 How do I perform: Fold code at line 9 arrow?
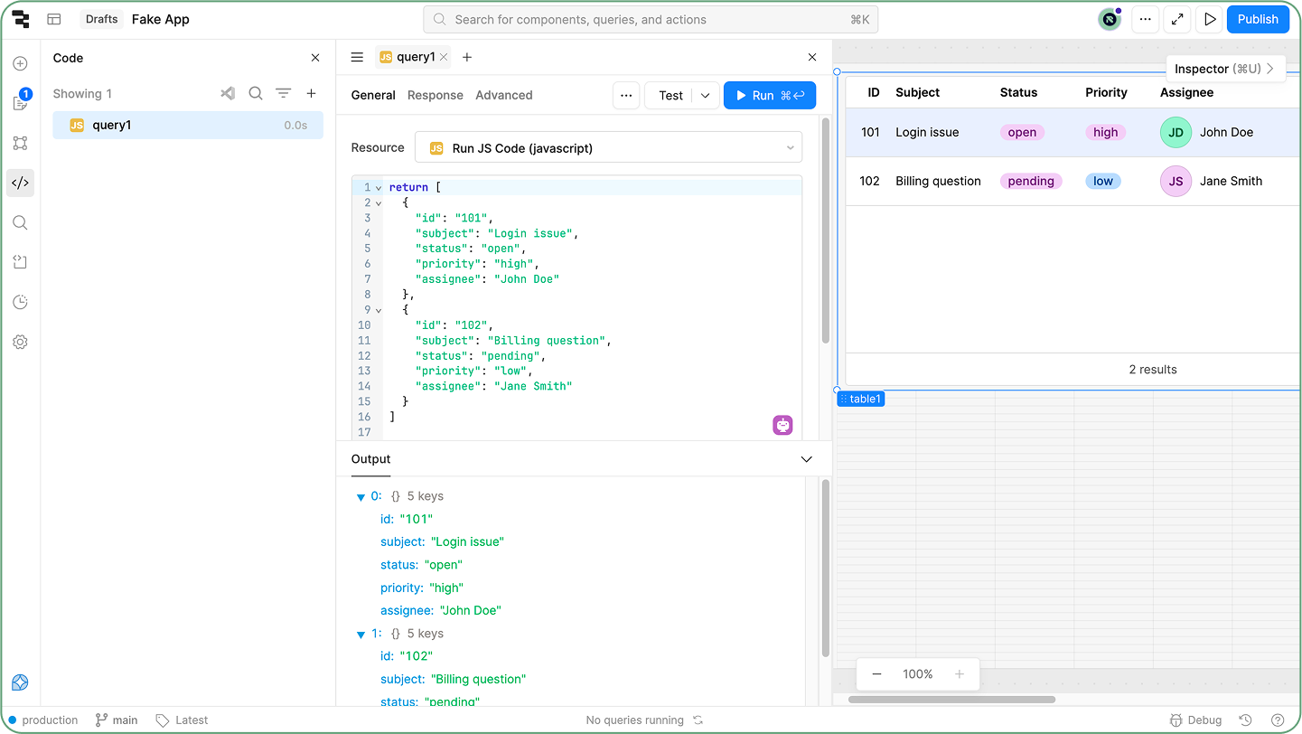pos(378,310)
